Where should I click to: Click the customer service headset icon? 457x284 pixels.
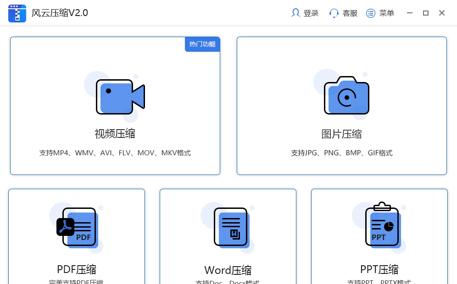click(x=333, y=13)
